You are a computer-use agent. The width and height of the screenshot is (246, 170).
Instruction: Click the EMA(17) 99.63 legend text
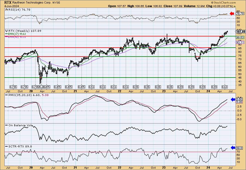pyautogui.click(x=17, y=34)
